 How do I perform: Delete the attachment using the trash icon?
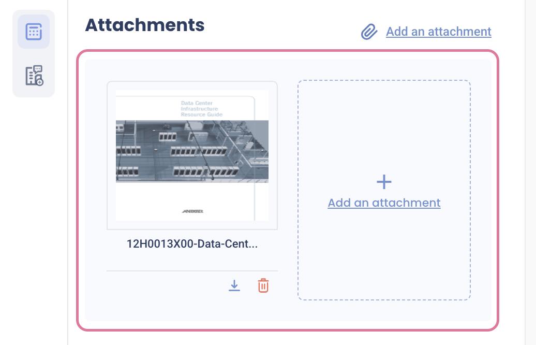pyautogui.click(x=263, y=285)
